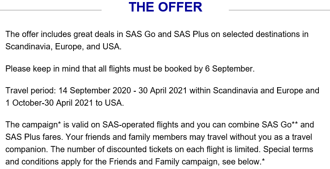The width and height of the screenshot is (330, 169).
Task: Click the sentence starting "Please keep in mind"
Action: 130,68
